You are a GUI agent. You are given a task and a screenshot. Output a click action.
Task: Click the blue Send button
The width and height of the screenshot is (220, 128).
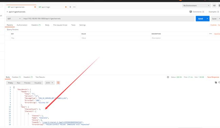click(x=200, y=19)
